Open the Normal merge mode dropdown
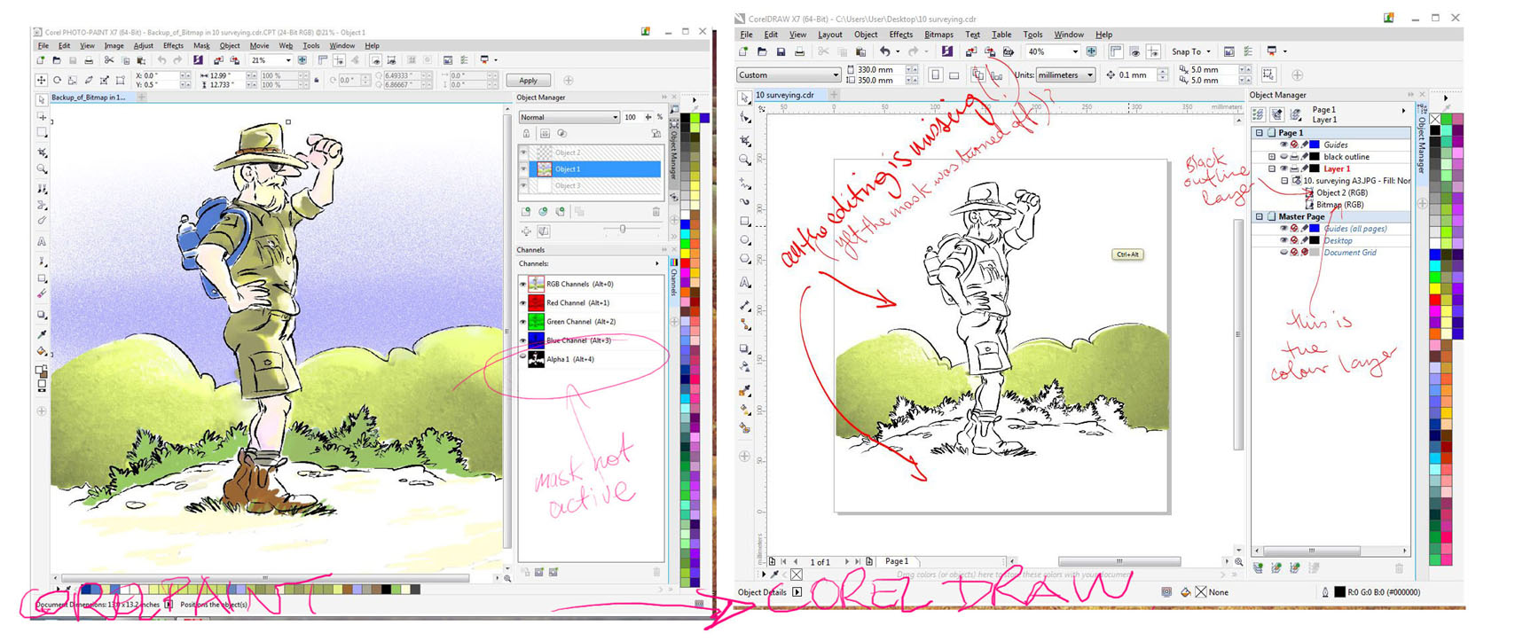The height and width of the screenshot is (641, 1523). (569, 117)
